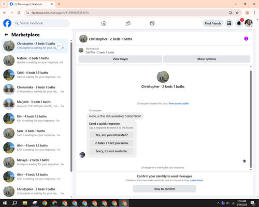Open the Chrome three-dot menu
This screenshot has width=259, height=207.
click(254, 13)
